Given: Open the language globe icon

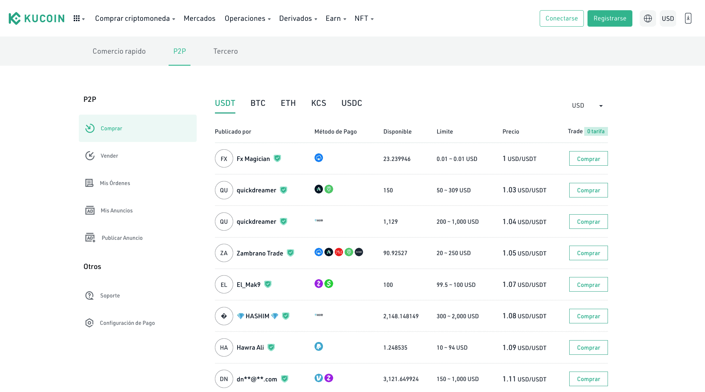Looking at the screenshot, I should [x=648, y=18].
